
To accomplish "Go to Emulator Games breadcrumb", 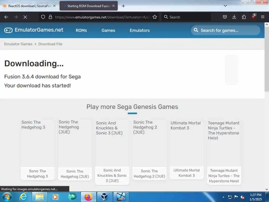I will (18, 44).
